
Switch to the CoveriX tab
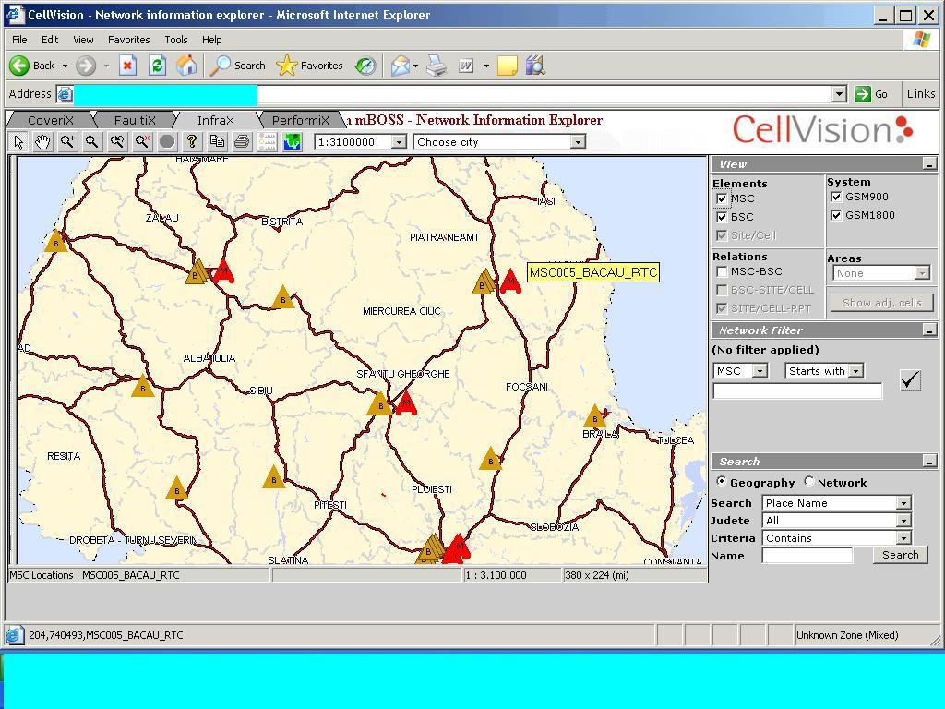pos(50,121)
